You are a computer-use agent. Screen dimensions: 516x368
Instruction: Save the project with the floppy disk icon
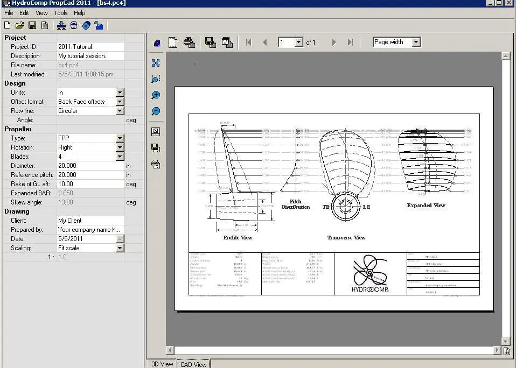click(32, 25)
